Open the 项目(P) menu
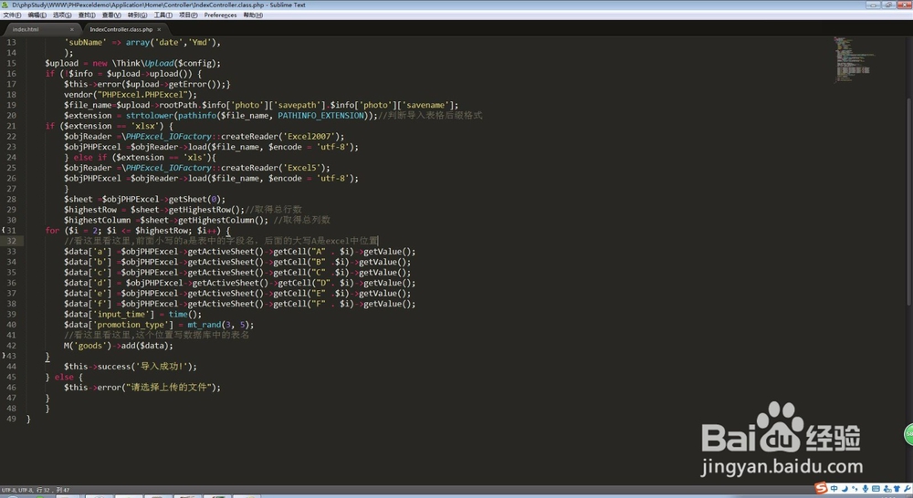This screenshot has height=498, width=913. [188, 16]
